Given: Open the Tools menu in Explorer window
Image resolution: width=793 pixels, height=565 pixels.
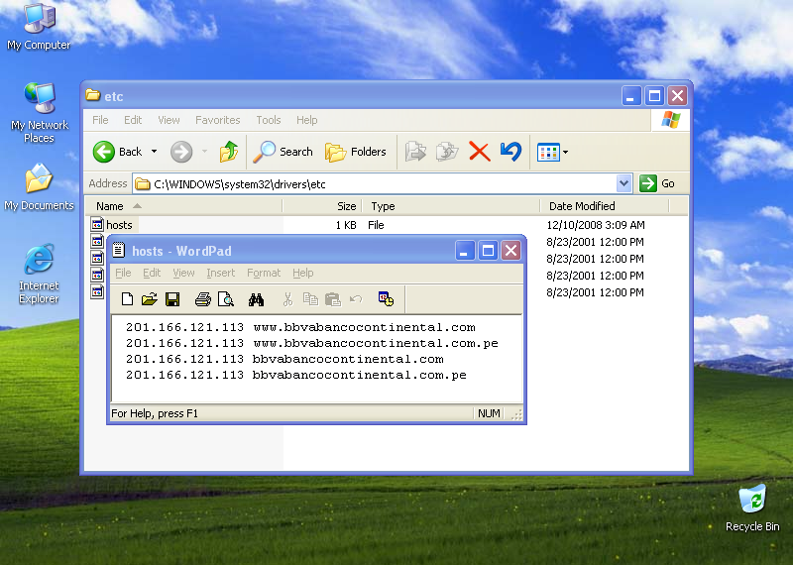Looking at the screenshot, I should [x=268, y=120].
